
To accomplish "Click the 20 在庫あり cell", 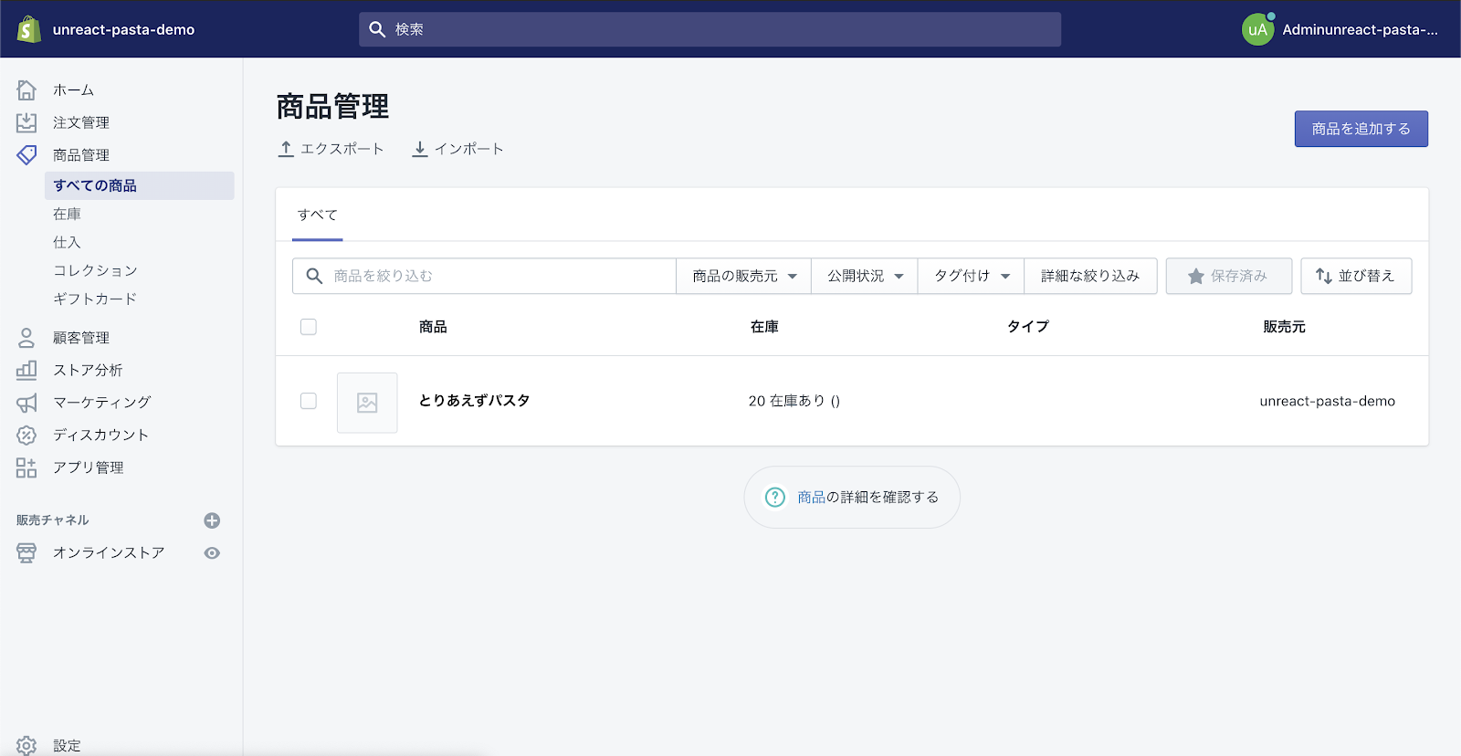I will [x=794, y=401].
